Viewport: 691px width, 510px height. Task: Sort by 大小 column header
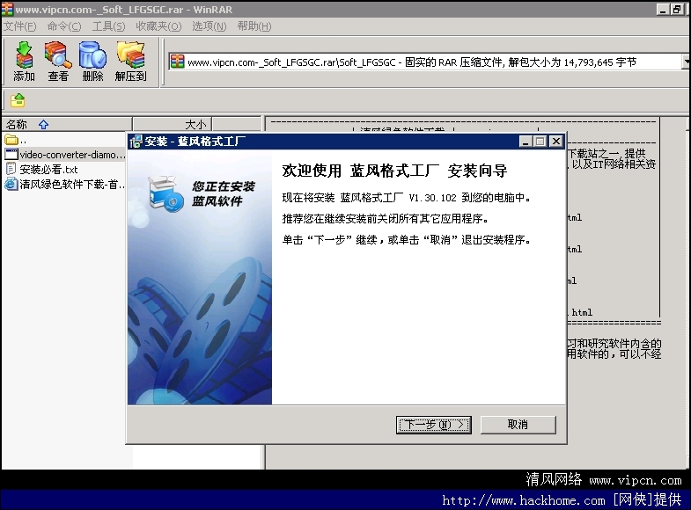pyautogui.click(x=173, y=125)
